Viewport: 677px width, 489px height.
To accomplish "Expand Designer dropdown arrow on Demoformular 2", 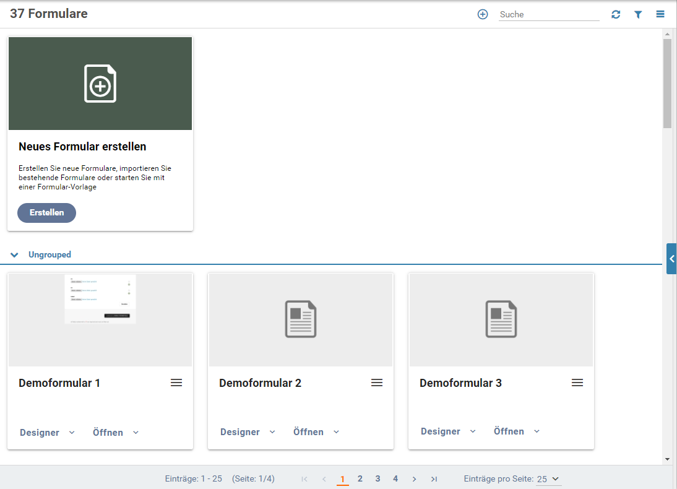I will (272, 432).
